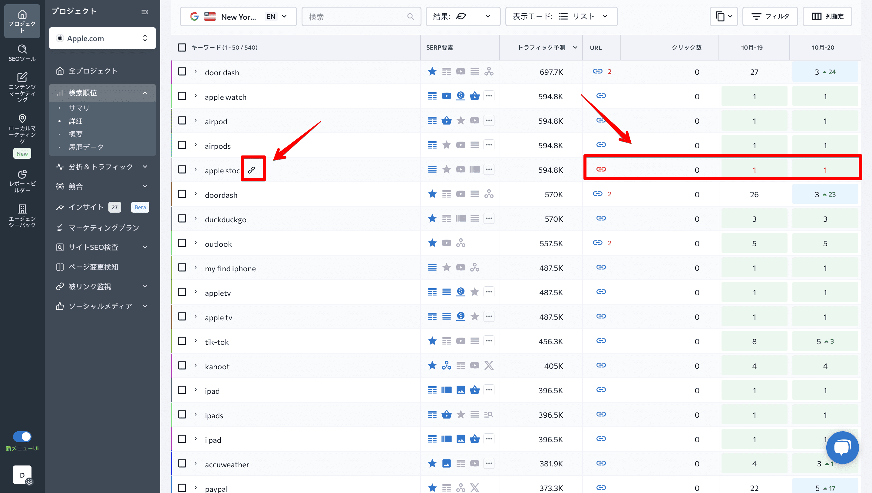Open the copy export icon dropdown

pyautogui.click(x=724, y=16)
